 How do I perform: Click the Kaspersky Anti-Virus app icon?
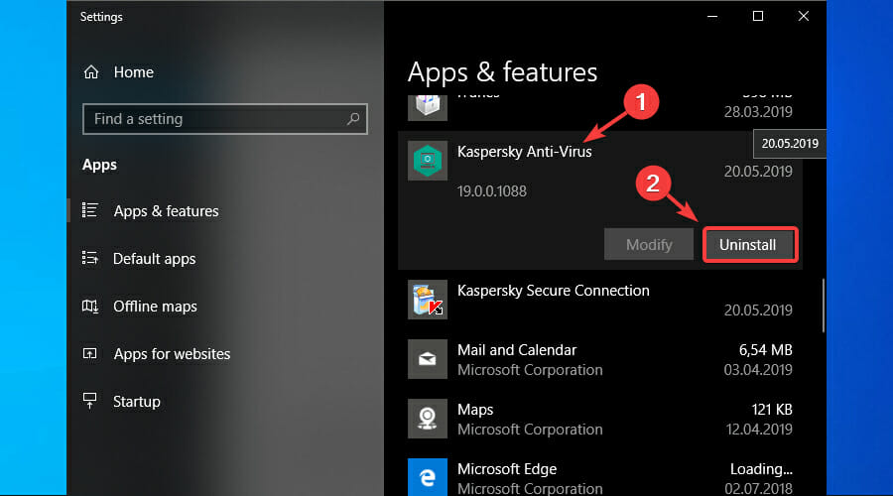pos(427,161)
